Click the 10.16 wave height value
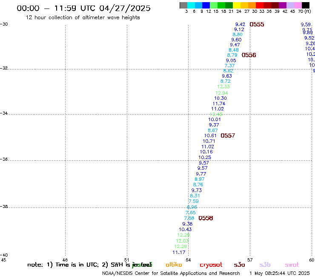The image size is (315, 277). pos(206,152)
